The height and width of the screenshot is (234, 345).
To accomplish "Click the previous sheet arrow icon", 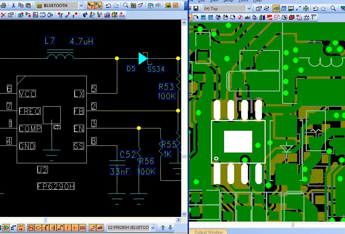I will tap(150, 5).
